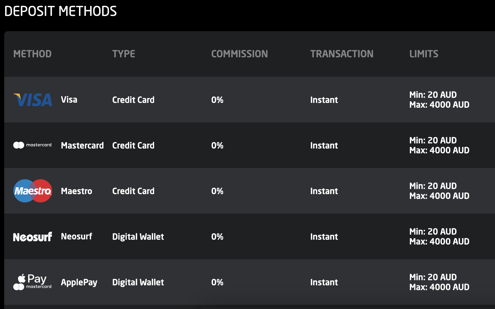This screenshot has height=309, width=495.
Task: Click the Neosurf logo icon
Action: point(32,237)
